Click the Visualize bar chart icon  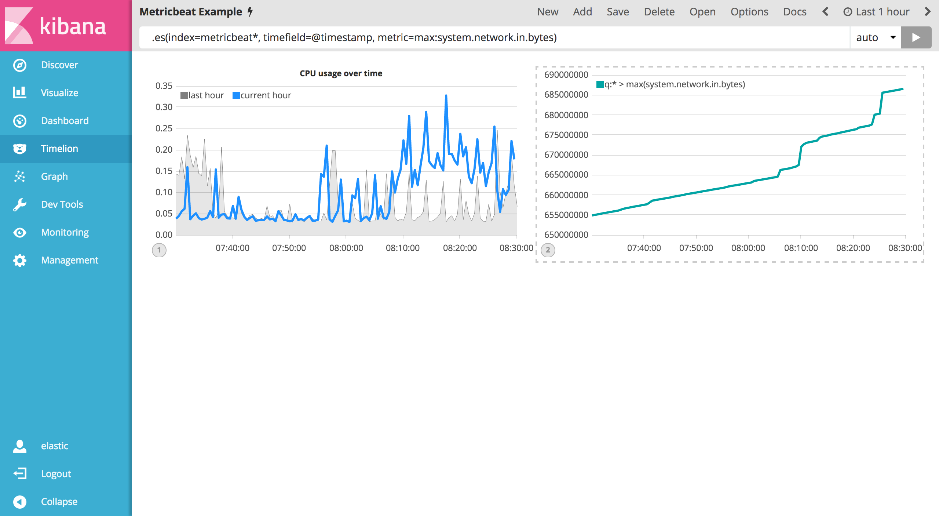pos(20,92)
